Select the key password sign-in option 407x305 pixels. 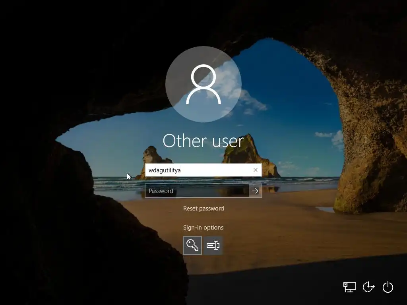pyautogui.click(x=192, y=245)
